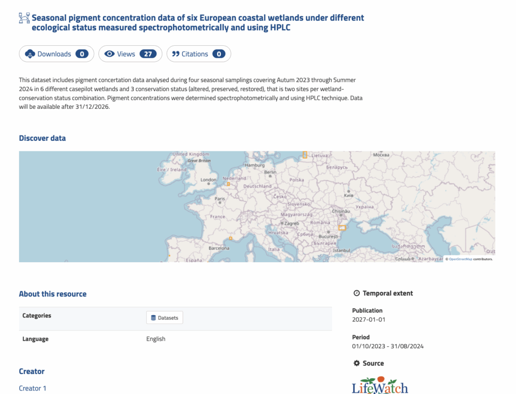This screenshot has width=516, height=394.
Task: Open the Creator 1 link
Action: pos(33,388)
